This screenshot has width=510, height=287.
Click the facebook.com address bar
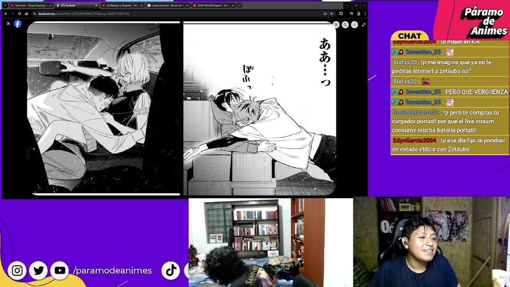pos(175,14)
